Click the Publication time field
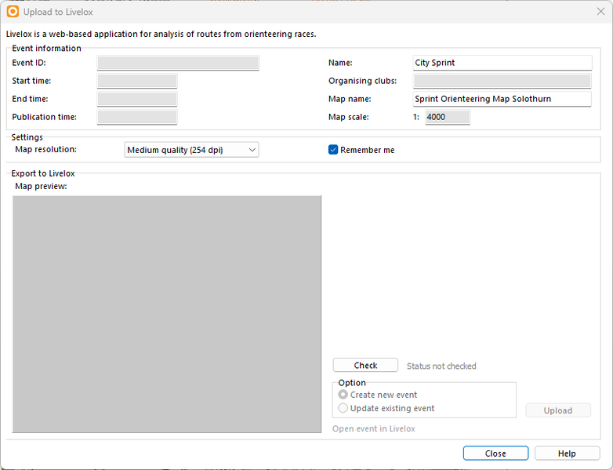The width and height of the screenshot is (613, 470). pos(137,117)
